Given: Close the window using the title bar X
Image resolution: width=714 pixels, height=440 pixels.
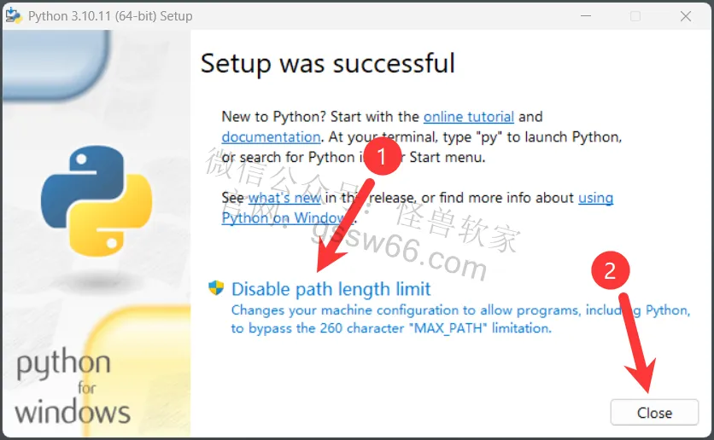Looking at the screenshot, I should tap(685, 16).
